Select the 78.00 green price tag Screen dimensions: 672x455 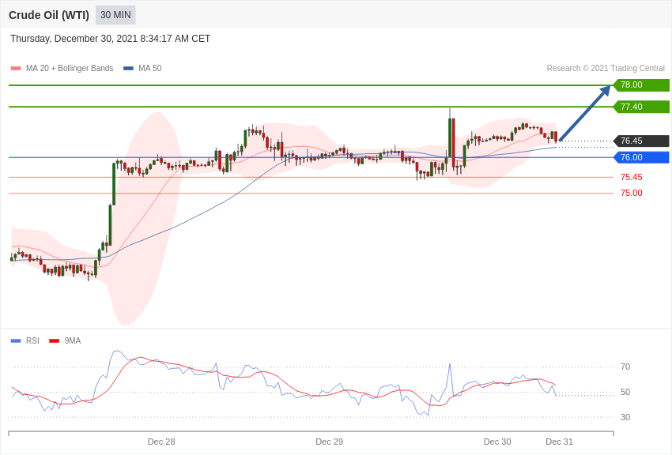(641, 85)
